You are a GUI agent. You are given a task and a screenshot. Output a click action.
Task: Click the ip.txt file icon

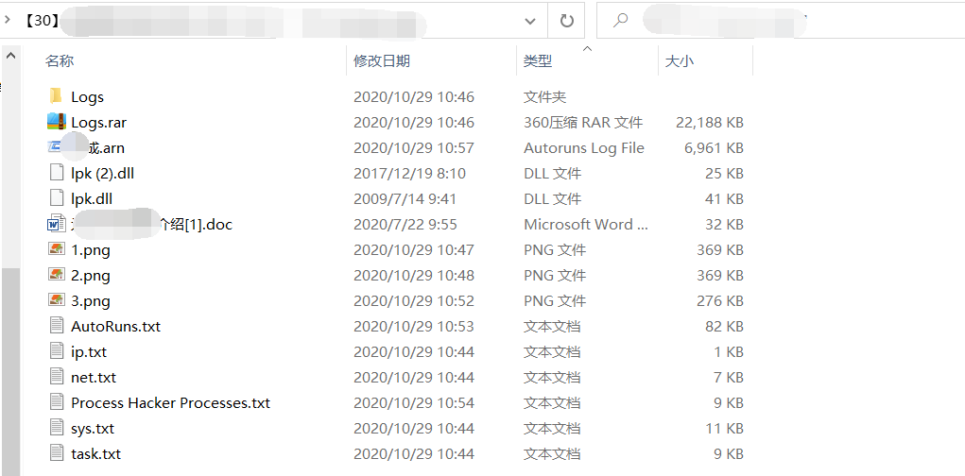click(56, 351)
